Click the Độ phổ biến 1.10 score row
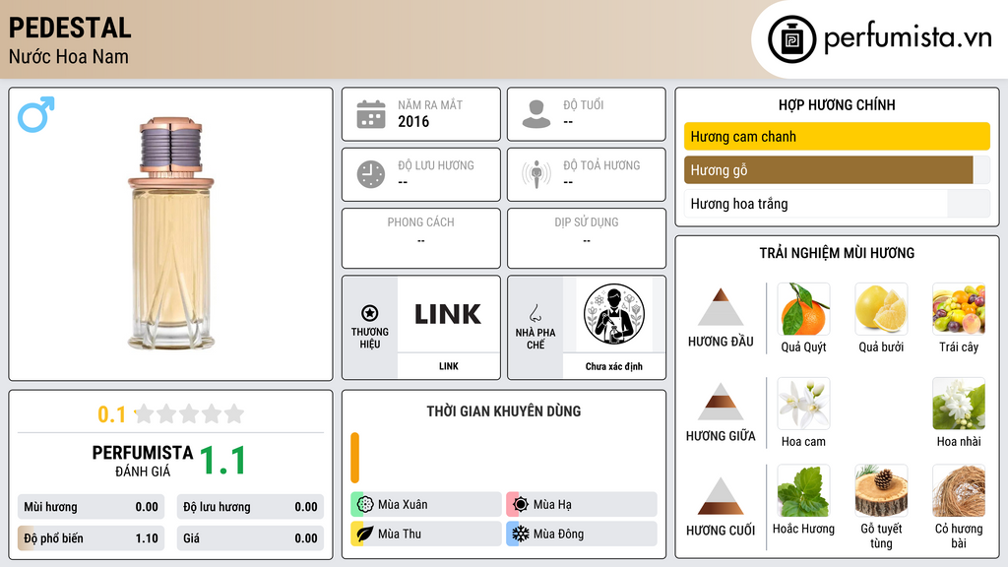Image resolution: width=1008 pixels, height=567 pixels. pyautogui.click(x=91, y=538)
